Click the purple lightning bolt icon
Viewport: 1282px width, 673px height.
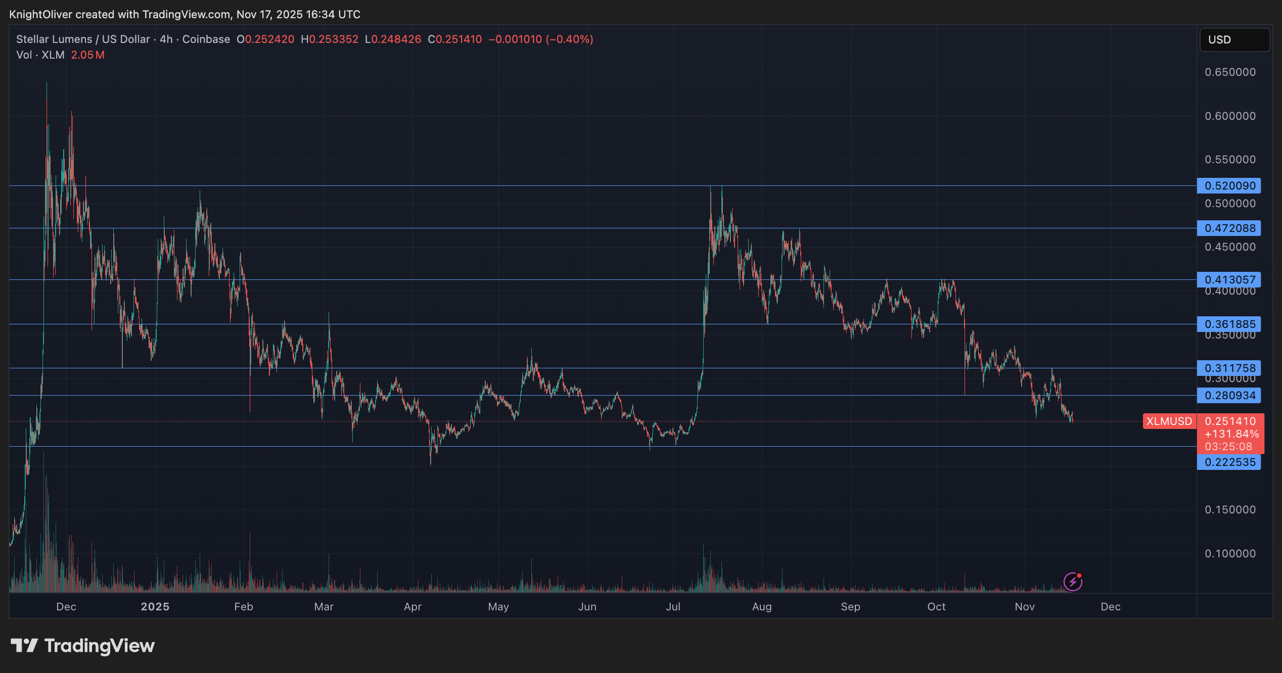[x=1072, y=582]
